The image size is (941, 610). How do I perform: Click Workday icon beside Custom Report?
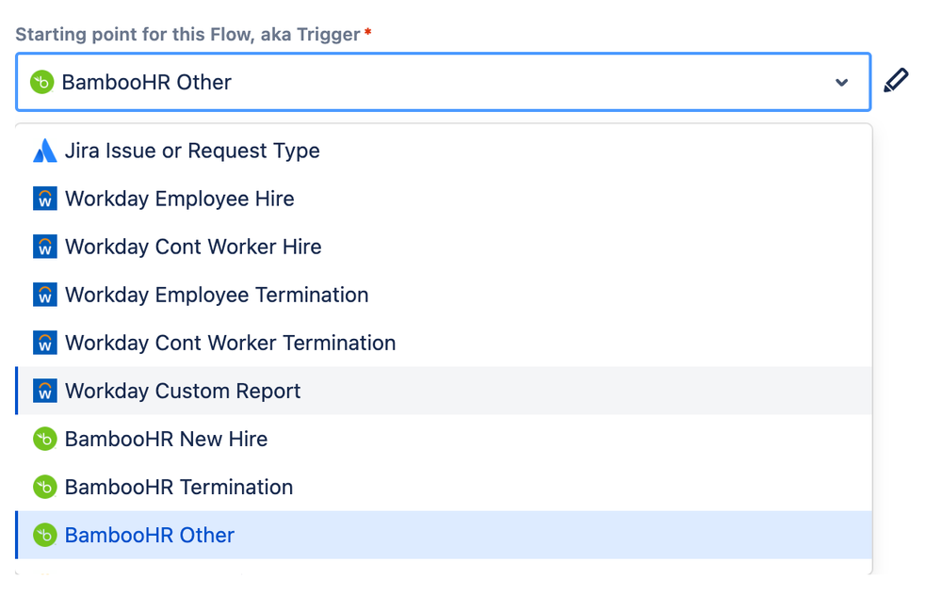tap(45, 391)
